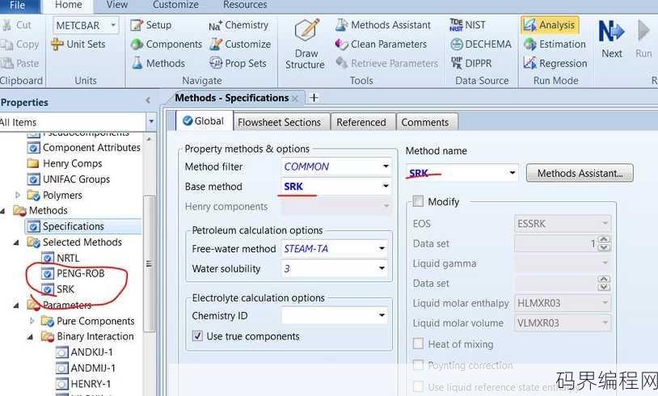
Task: Select Specifications under Methods
Action: 83,226
